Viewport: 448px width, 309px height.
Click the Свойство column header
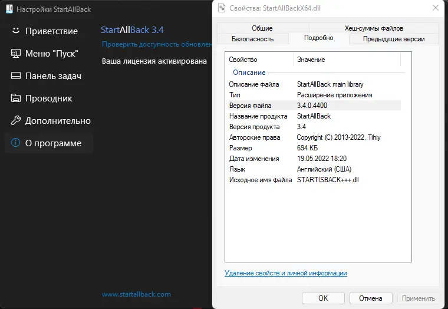[259, 60]
